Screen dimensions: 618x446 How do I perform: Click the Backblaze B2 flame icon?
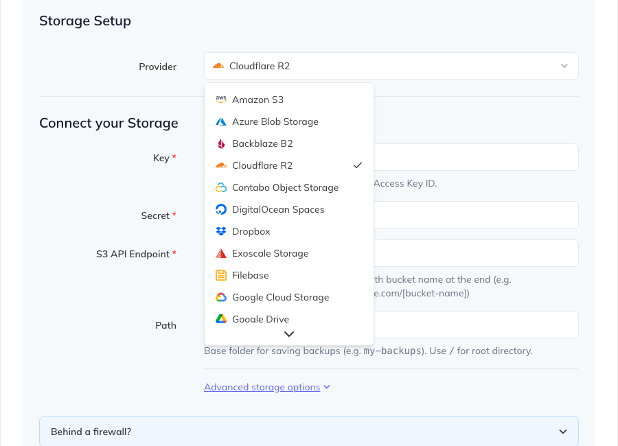click(x=221, y=144)
